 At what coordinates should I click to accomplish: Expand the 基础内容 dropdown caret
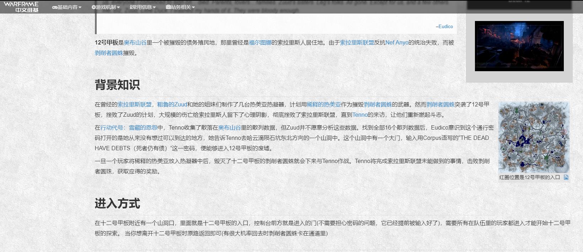[x=80, y=7]
